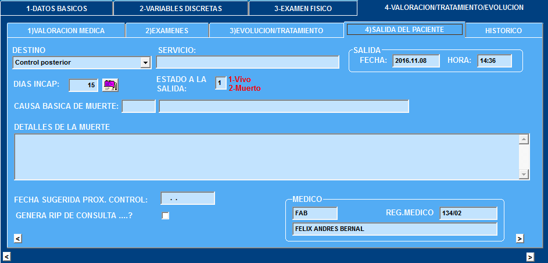Show the HISTORICO subtab

click(503, 30)
